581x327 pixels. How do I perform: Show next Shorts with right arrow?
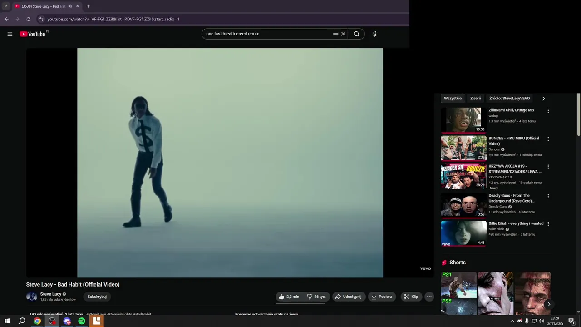[549, 304]
